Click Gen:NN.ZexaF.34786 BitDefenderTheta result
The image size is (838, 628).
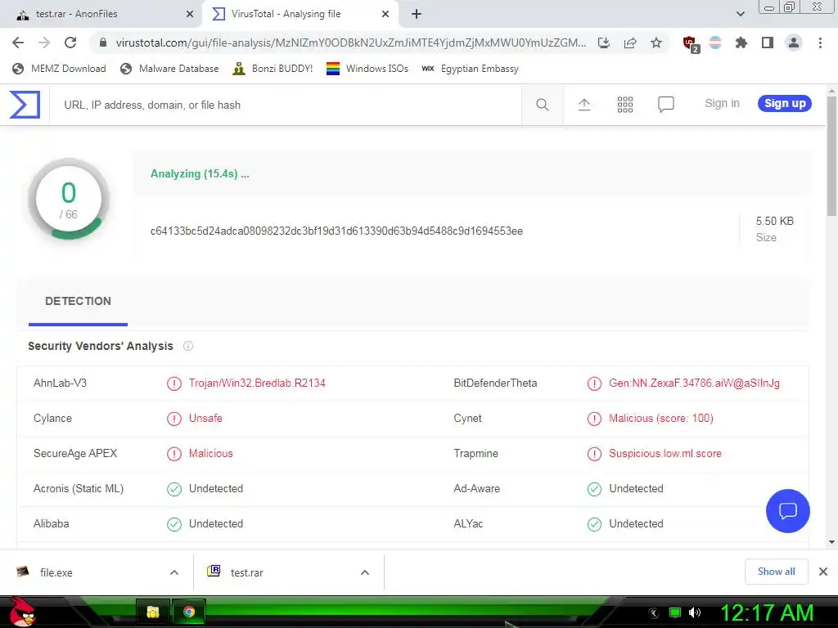click(694, 384)
